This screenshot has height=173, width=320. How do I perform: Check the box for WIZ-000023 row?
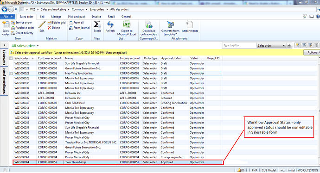[x=11, y=73]
